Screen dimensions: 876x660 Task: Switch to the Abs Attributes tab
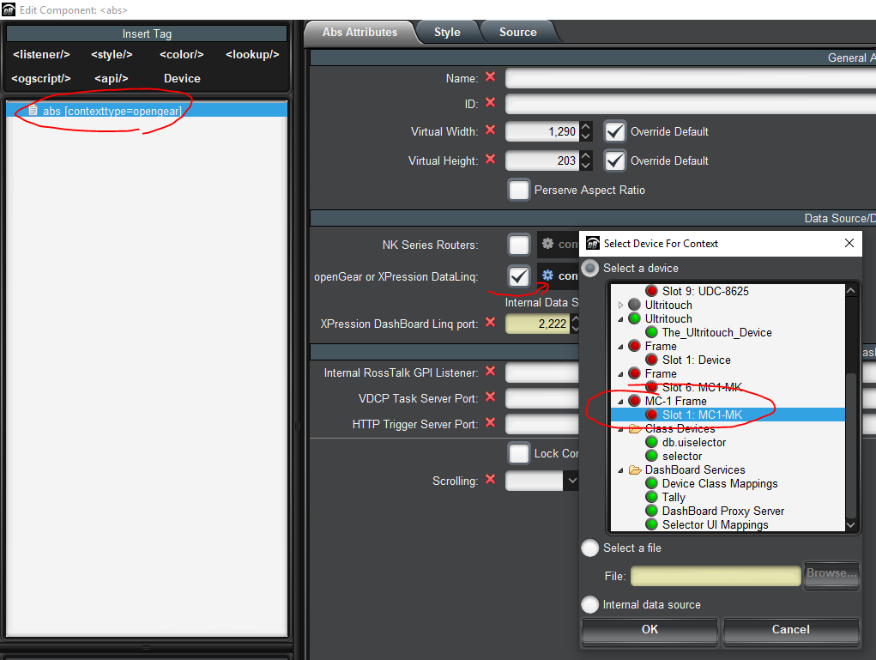[x=359, y=33]
